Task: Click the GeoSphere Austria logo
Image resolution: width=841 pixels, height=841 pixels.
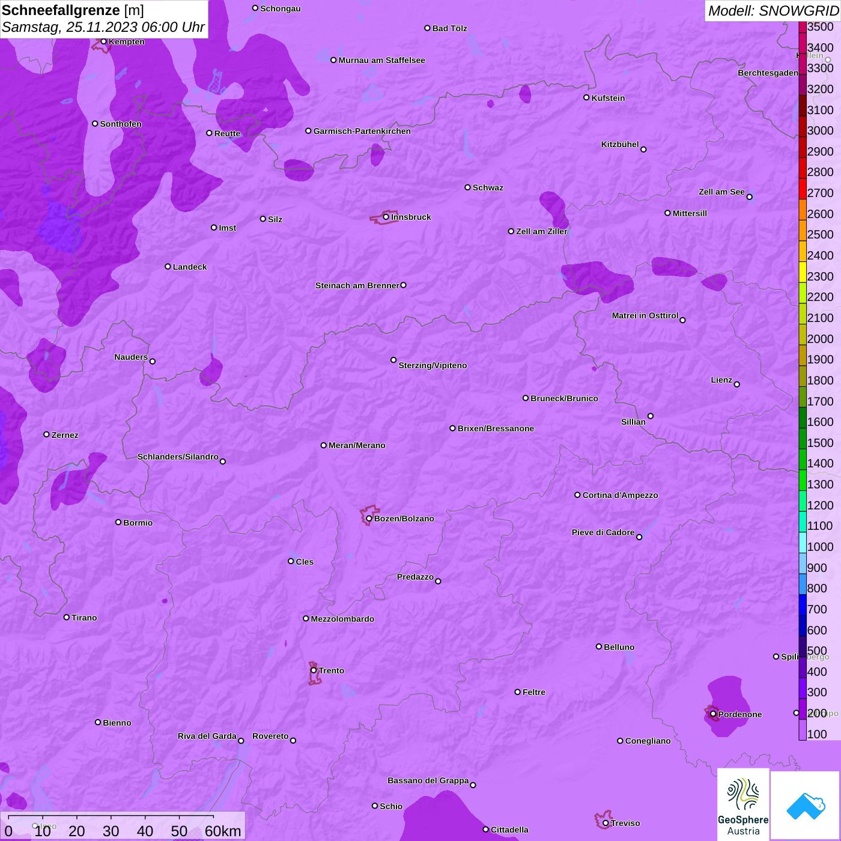Action: coord(743,804)
